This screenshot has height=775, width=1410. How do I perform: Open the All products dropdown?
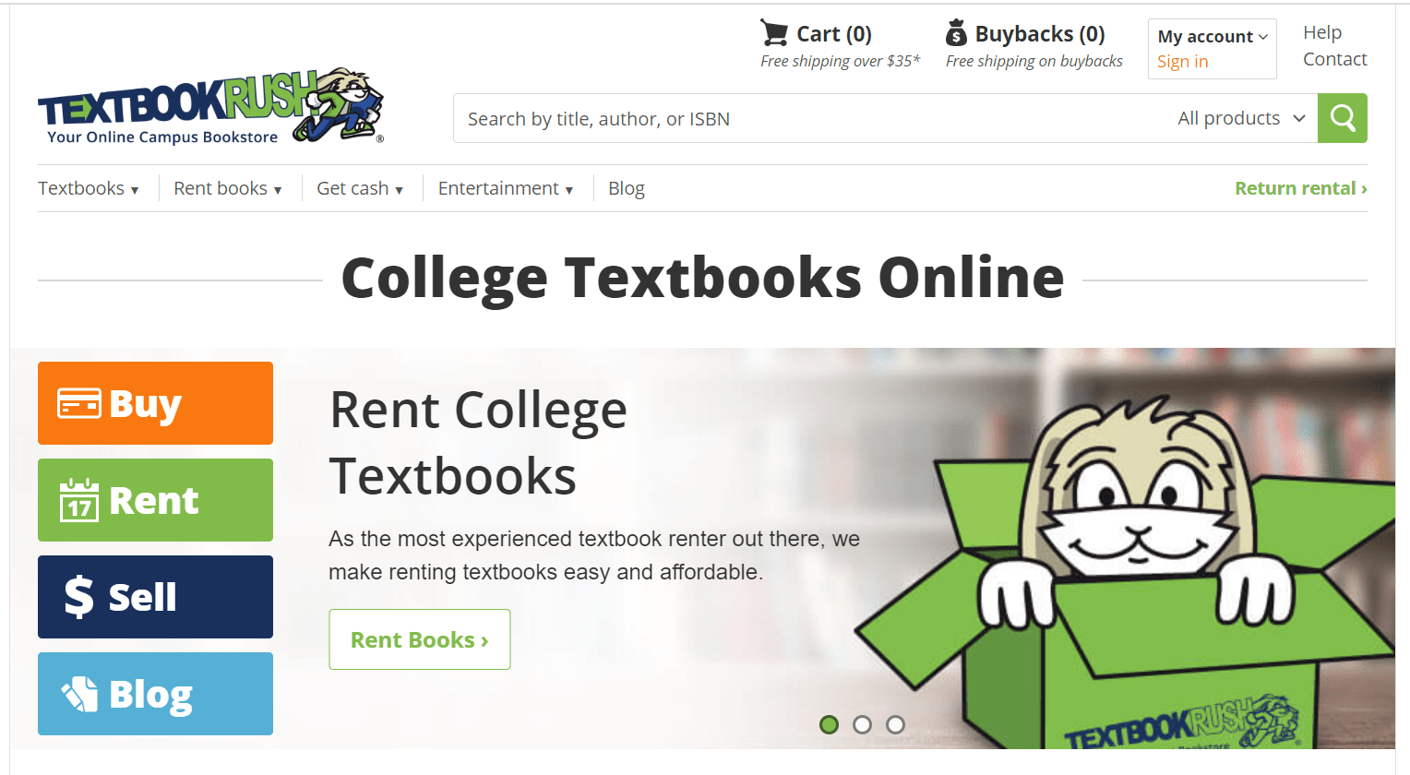point(1241,118)
